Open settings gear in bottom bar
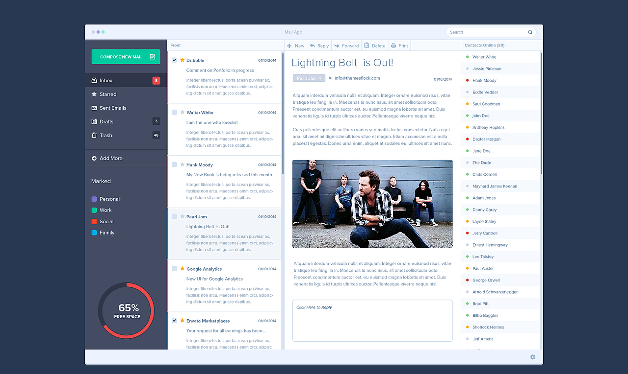 pyautogui.click(x=533, y=357)
